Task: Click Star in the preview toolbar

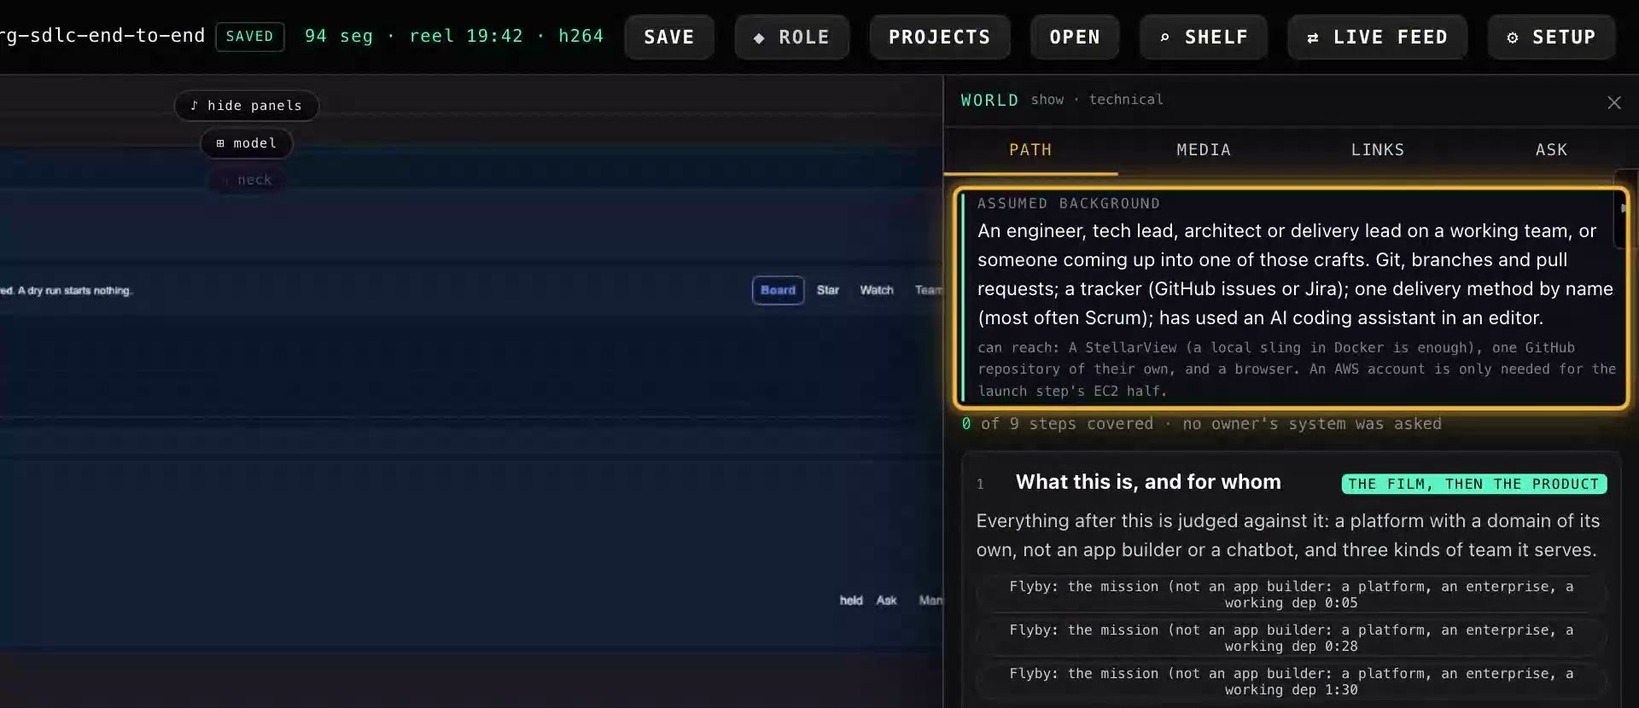Action: pos(827,290)
